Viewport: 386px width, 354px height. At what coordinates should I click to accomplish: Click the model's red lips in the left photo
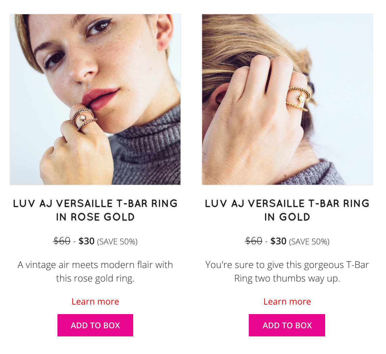coord(99,98)
